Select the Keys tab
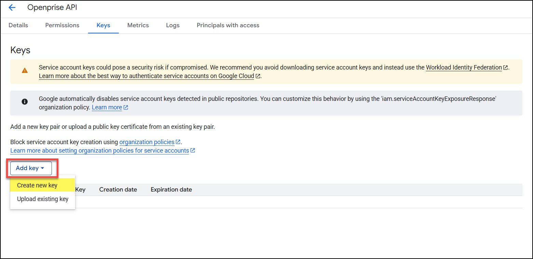The image size is (533, 259). pos(103,25)
